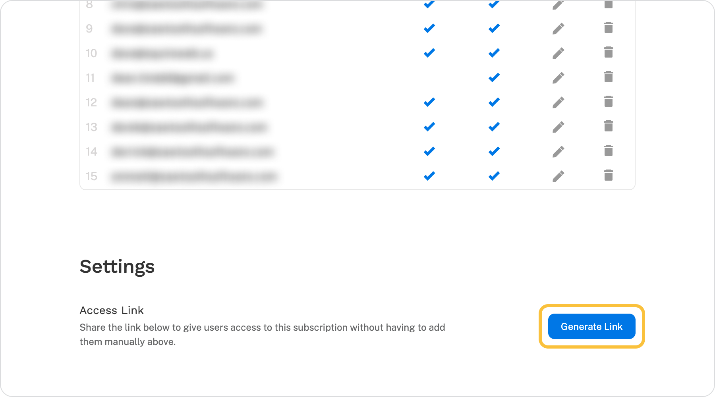Click pencil icon in row 15
This screenshot has height=397, width=715.
point(558,176)
